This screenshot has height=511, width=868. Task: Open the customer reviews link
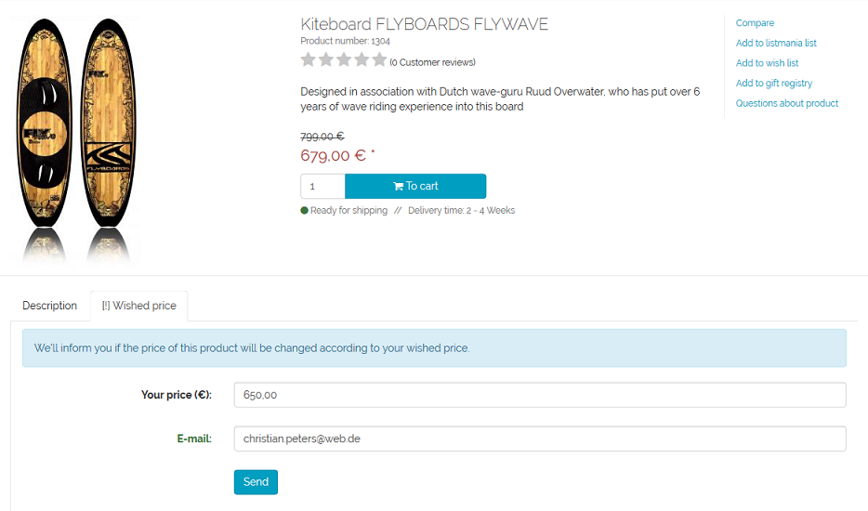coord(432,63)
